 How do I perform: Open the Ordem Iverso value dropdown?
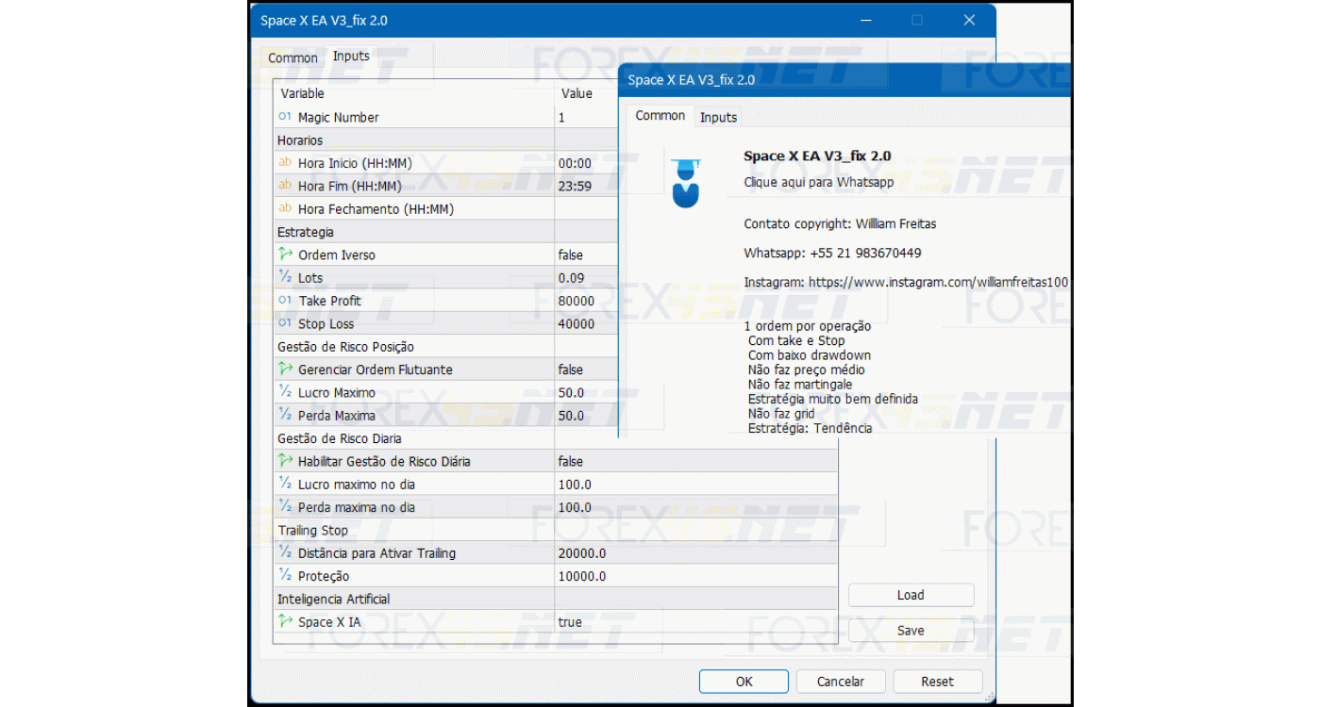pyautogui.click(x=585, y=255)
